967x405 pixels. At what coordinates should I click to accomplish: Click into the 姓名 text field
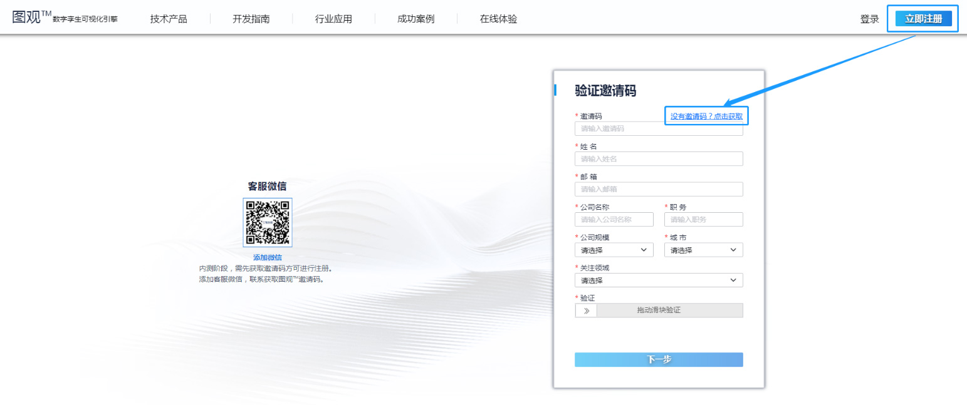[658, 159]
